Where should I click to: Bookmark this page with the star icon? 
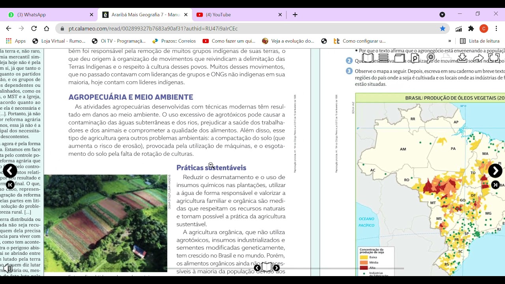[x=443, y=28]
